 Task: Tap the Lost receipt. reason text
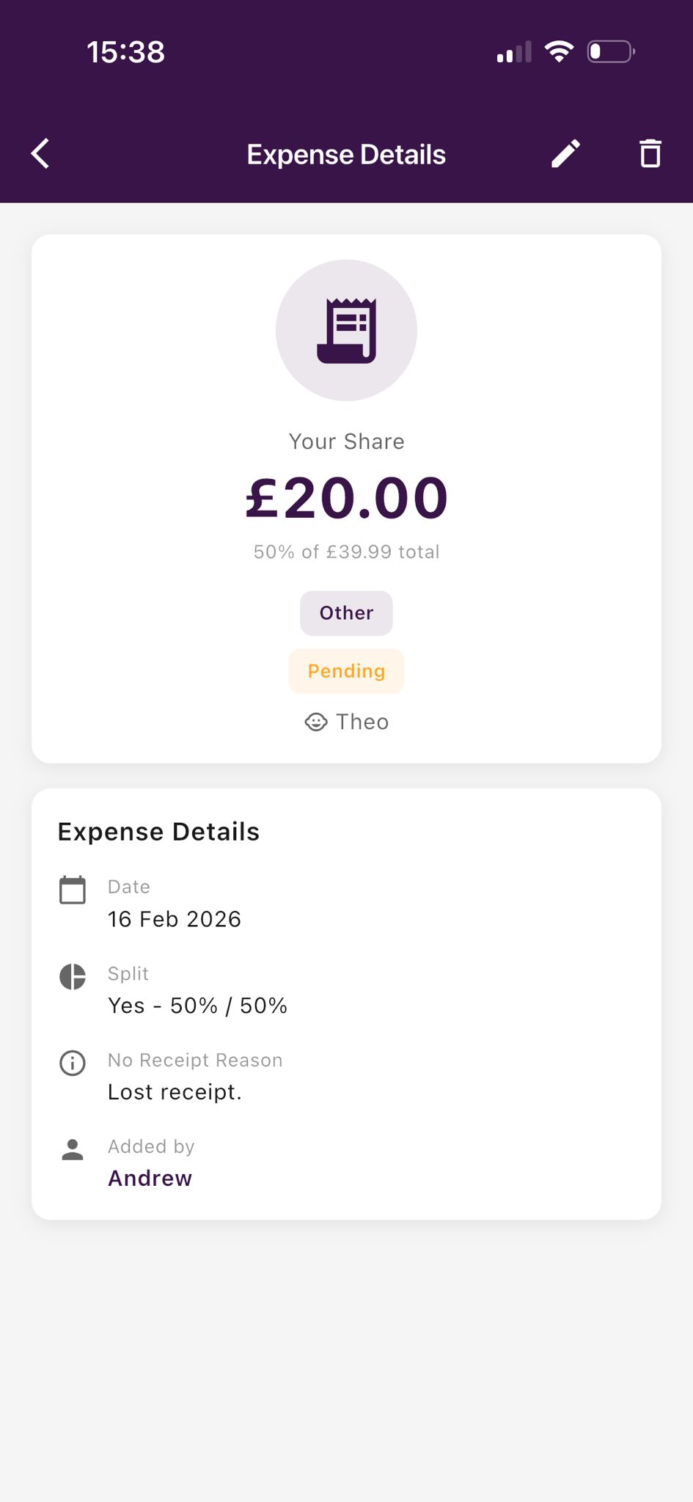[x=175, y=1092]
